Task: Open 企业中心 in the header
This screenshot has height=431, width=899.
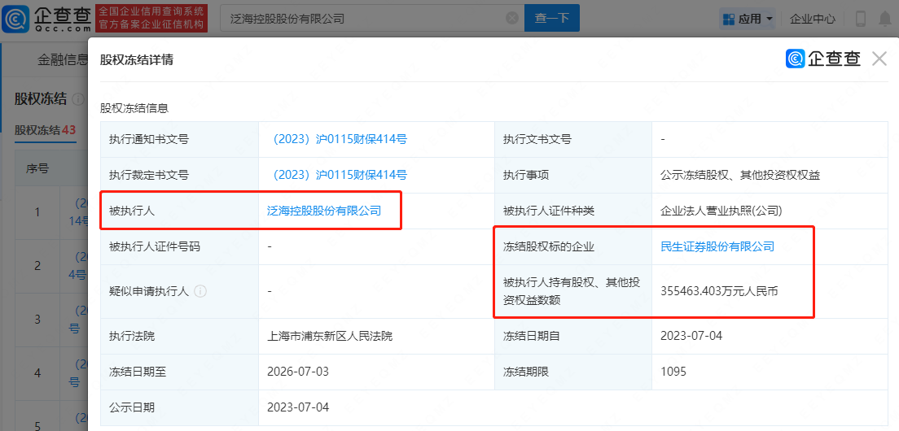Action: coord(813,19)
